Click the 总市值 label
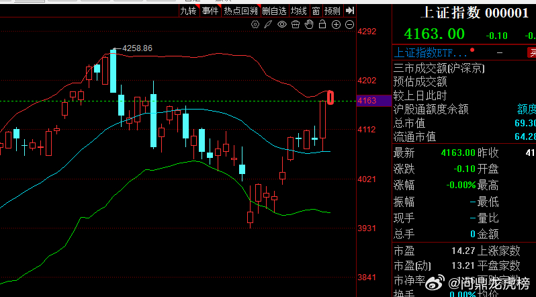Screen dimensions: 536x297 tap(409, 123)
